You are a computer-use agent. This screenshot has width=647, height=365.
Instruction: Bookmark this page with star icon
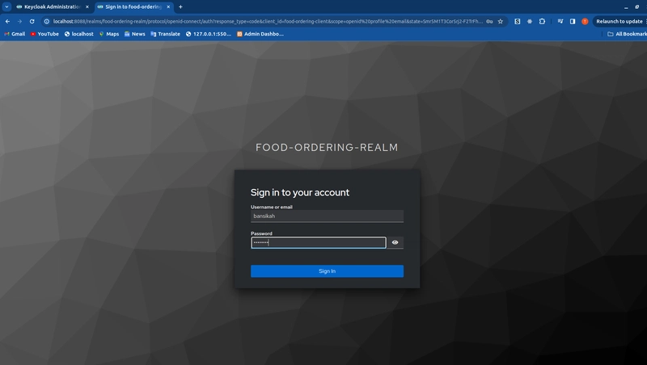coord(501,22)
